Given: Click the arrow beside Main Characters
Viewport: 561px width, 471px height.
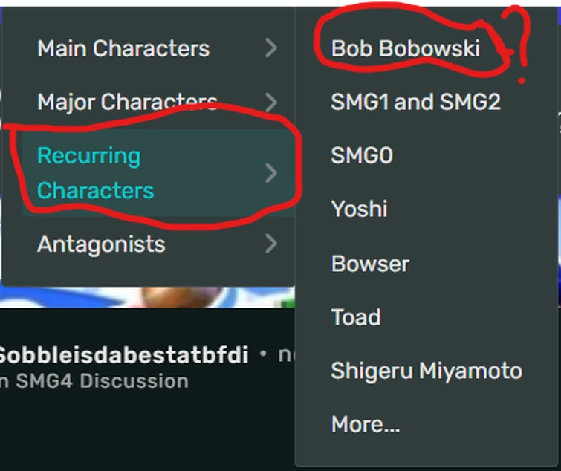Looking at the screenshot, I should (271, 49).
